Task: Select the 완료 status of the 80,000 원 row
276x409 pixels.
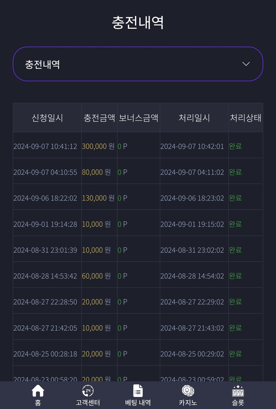Action: coord(235,172)
